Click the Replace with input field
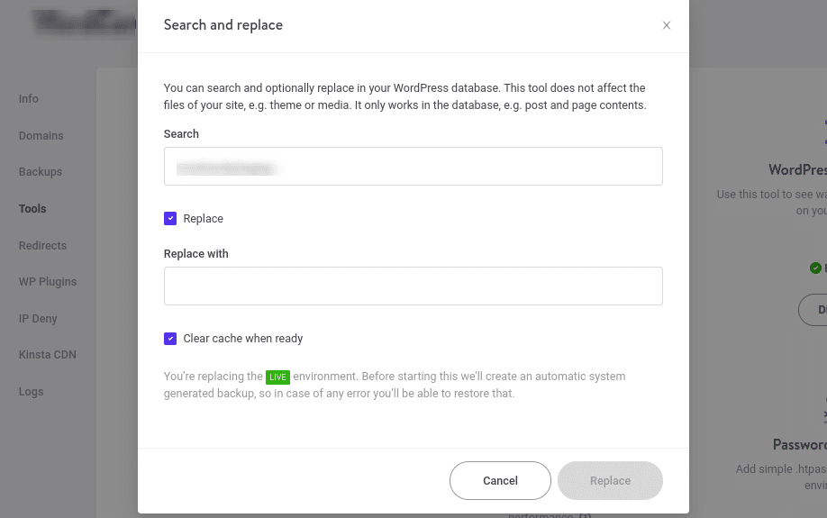This screenshot has height=518, width=827. click(x=413, y=286)
